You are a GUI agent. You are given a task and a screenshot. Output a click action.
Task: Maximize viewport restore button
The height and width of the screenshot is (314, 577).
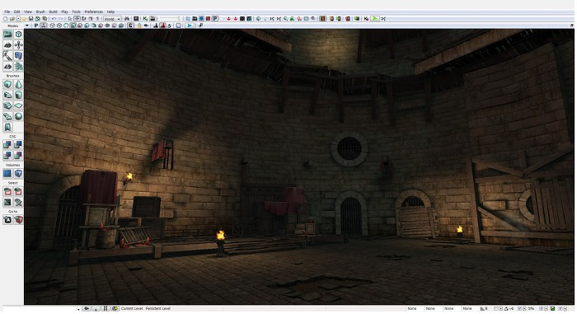[x=572, y=26]
